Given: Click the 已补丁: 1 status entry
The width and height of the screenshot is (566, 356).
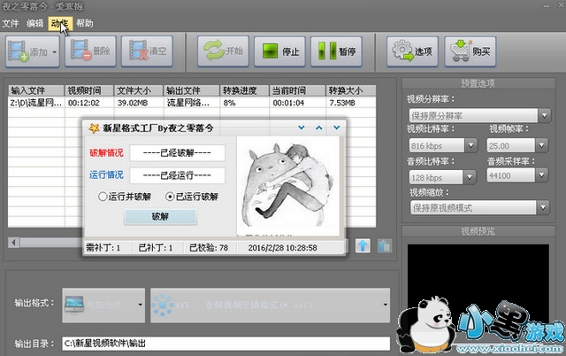Looking at the screenshot, I should (x=156, y=248).
